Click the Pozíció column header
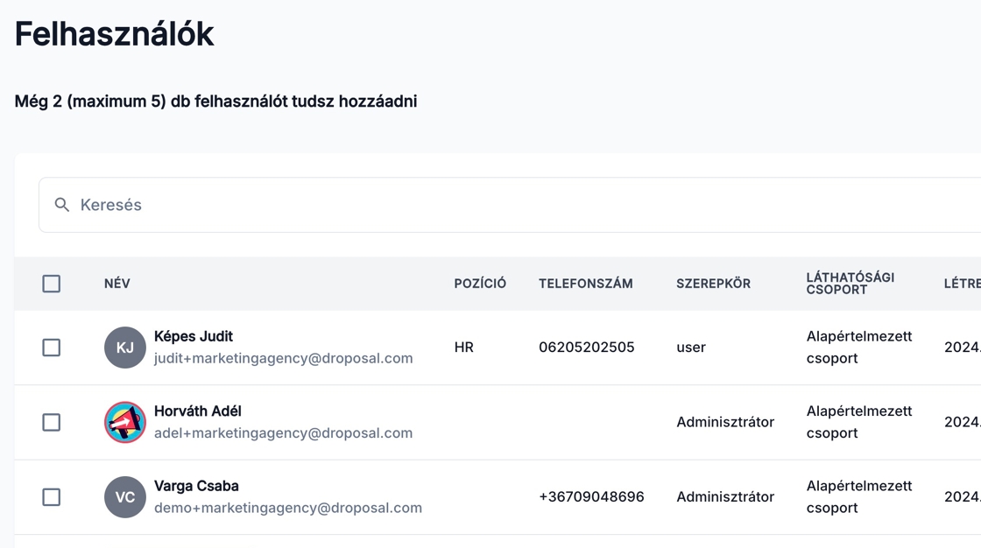This screenshot has width=981, height=548. point(480,284)
